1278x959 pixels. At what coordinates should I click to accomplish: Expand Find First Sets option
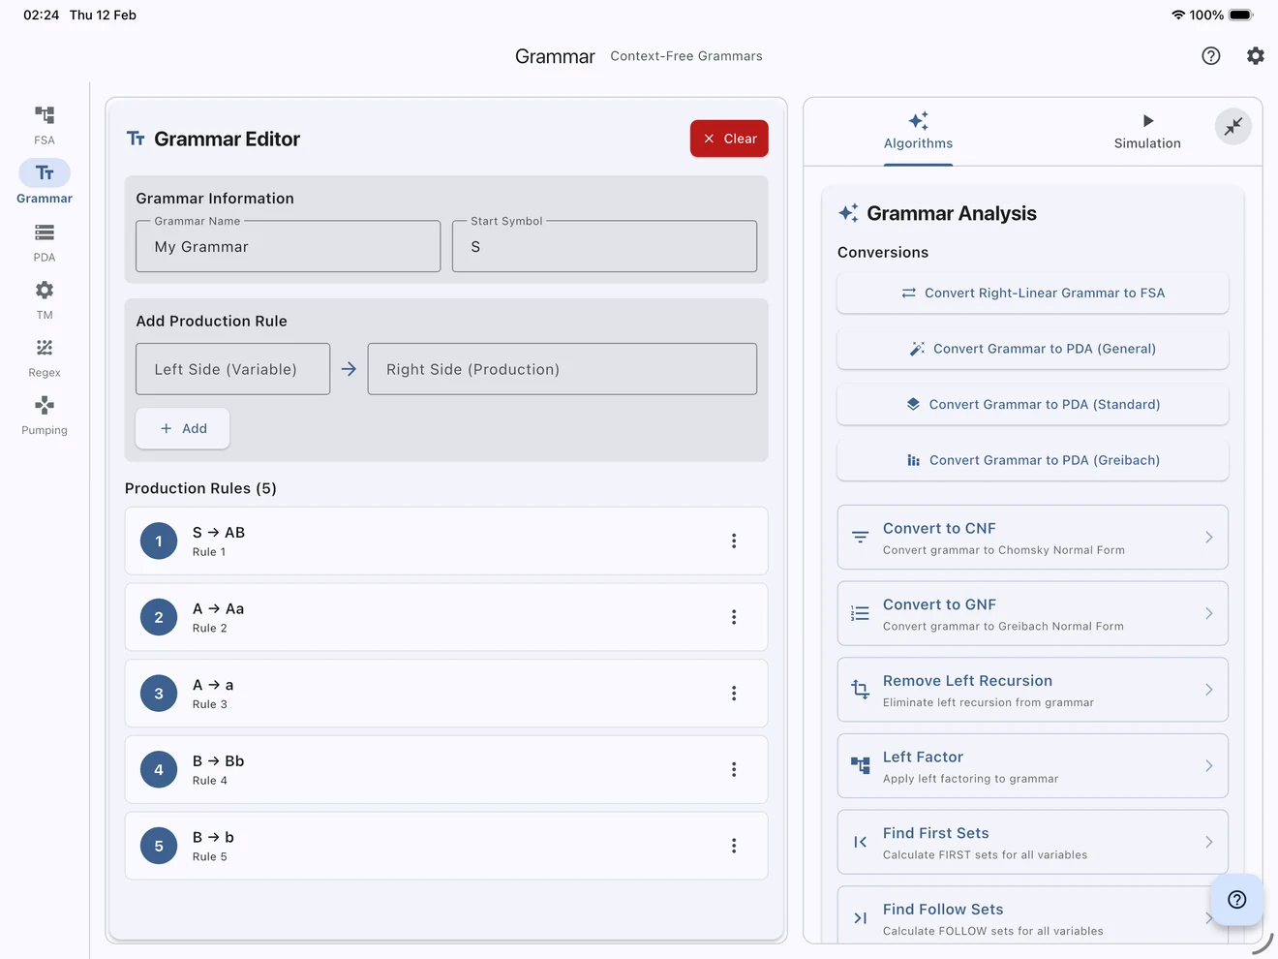pyautogui.click(x=1032, y=842)
